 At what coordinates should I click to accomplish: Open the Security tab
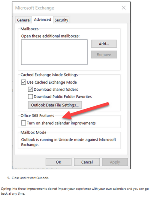61,20
